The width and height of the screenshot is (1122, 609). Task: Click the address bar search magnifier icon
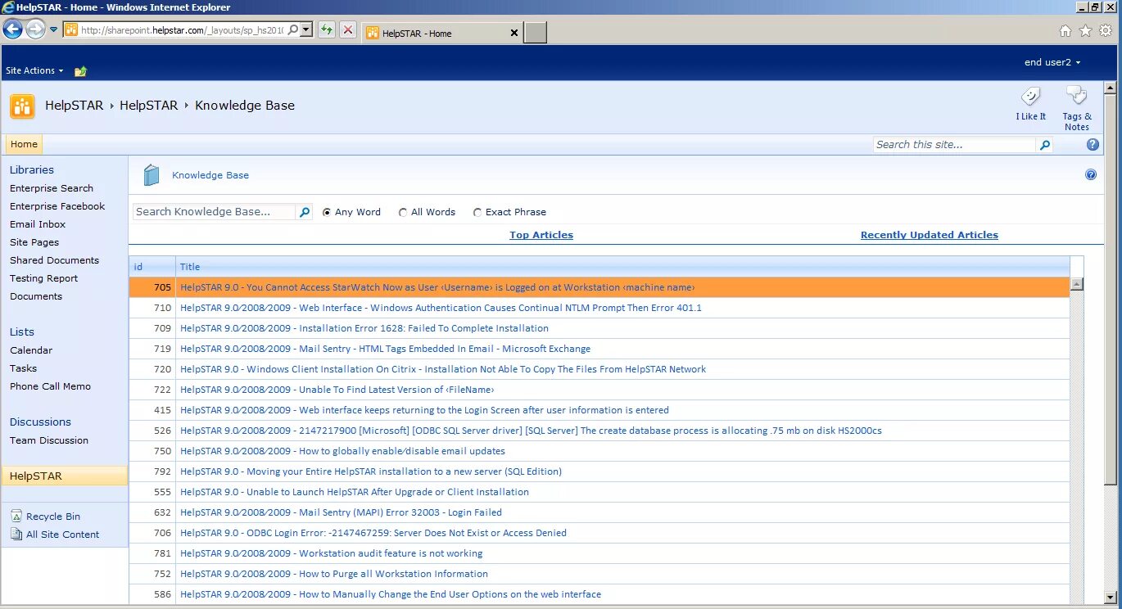click(293, 29)
